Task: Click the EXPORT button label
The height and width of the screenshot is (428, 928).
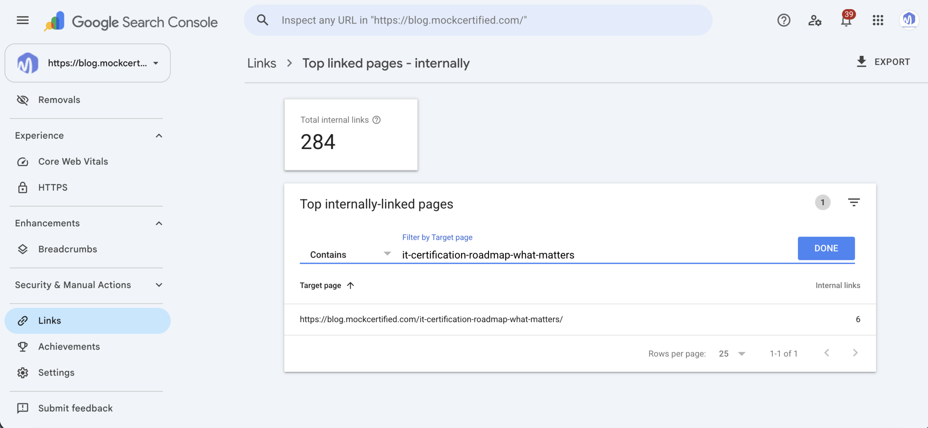Action: (892, 62)
